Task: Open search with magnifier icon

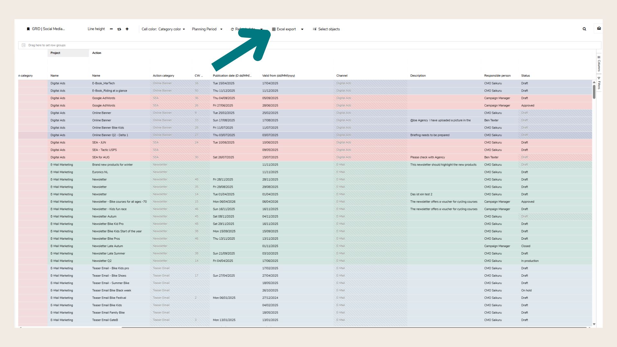Action: pyautogui.click(x=584, y=29)
